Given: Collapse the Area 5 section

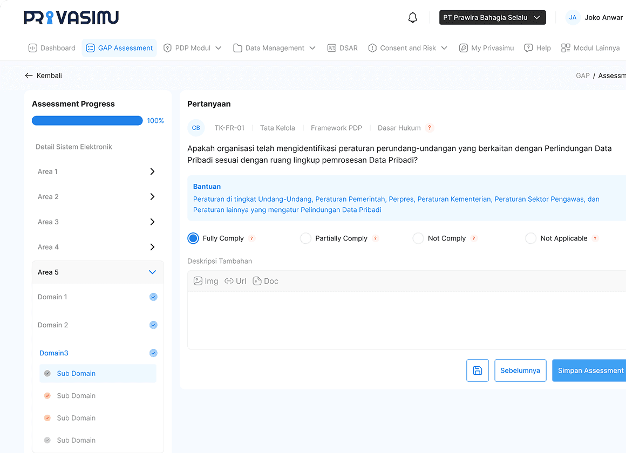Looking at the screenshot, I should coord(152,272).
